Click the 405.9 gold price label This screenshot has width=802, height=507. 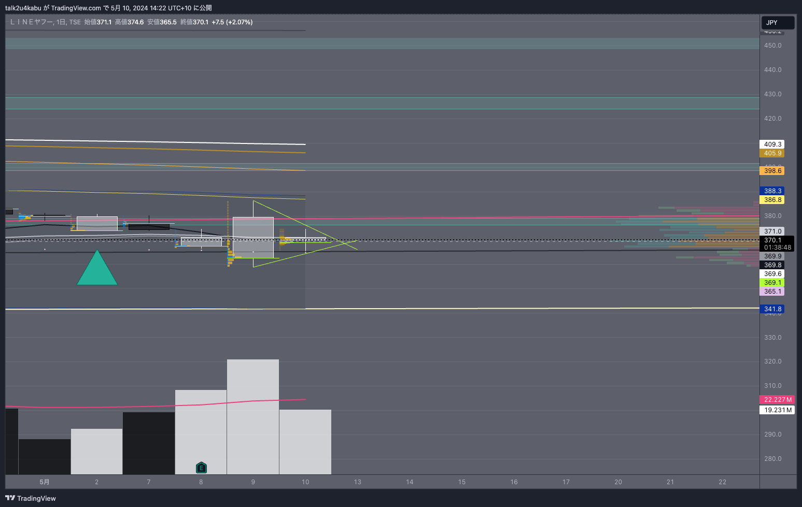click(772, 153)
